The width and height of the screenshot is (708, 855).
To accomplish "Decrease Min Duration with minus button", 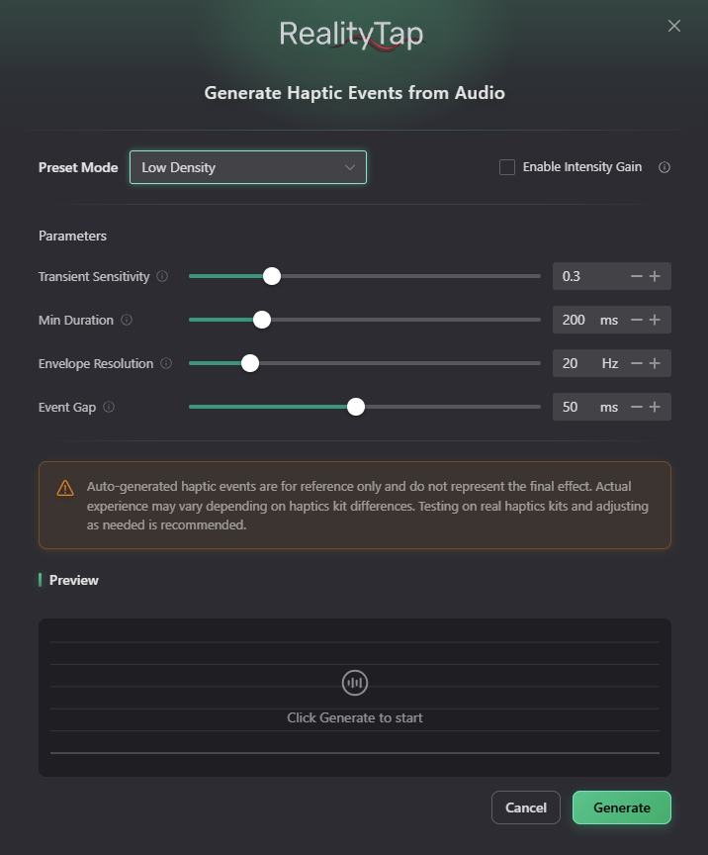I will tap(637, 320).
